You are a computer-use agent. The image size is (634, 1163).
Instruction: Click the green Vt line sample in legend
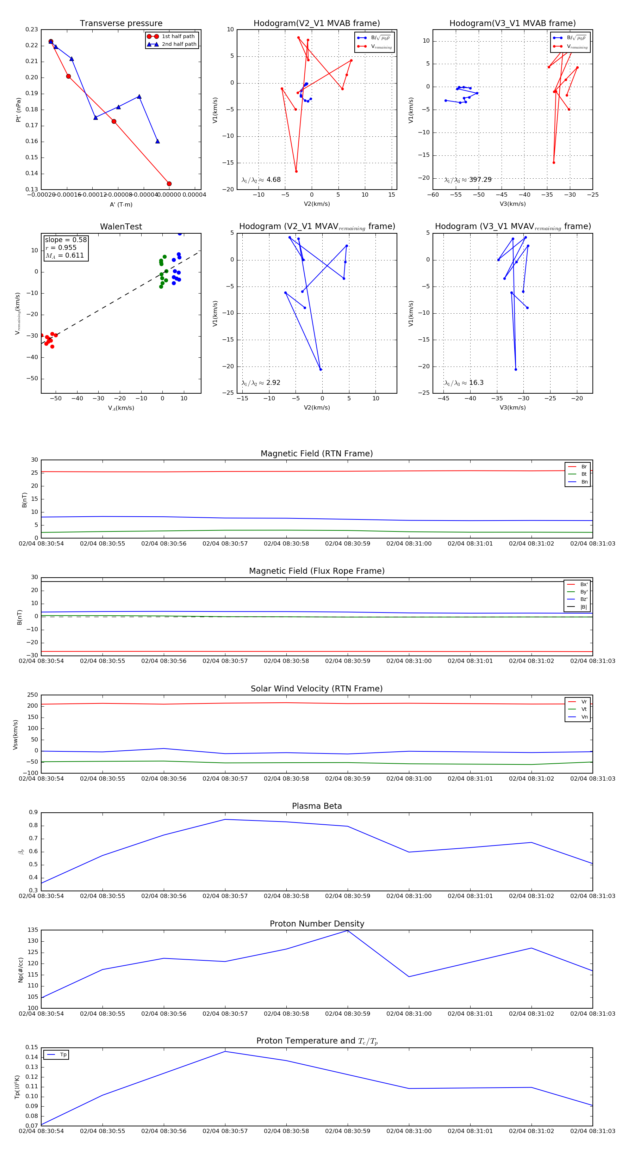[x=572, y=709]
